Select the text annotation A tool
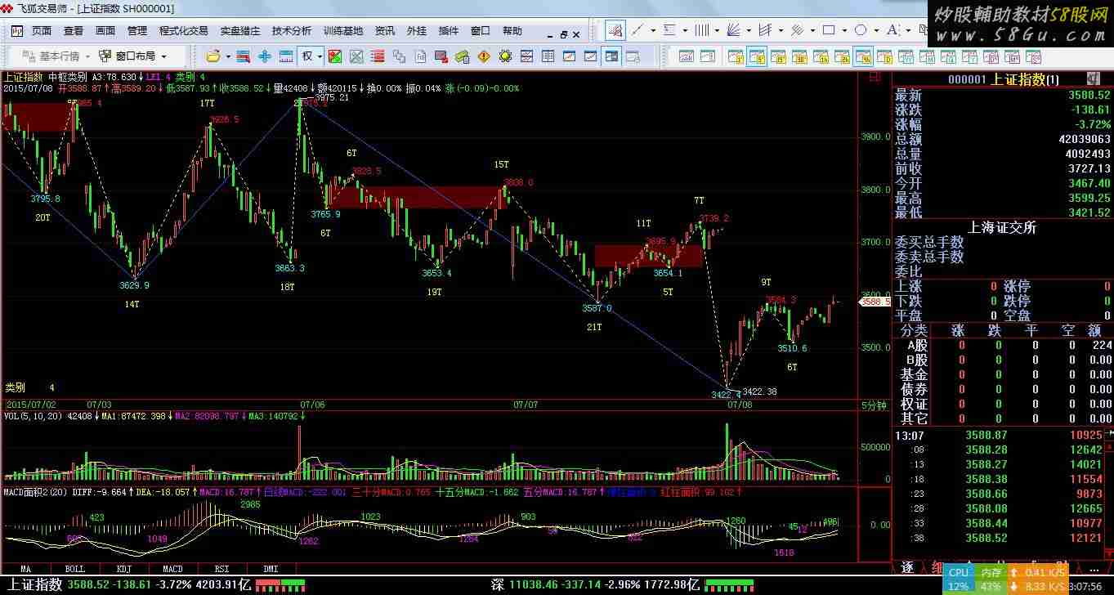 point(893,30)
